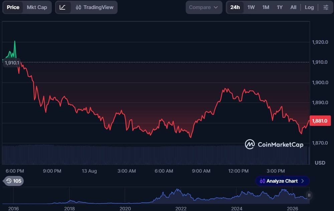This screenshot has height=211, width=334.
Task: Click the 1,890.0 axis value
Action: pos(320,102)
